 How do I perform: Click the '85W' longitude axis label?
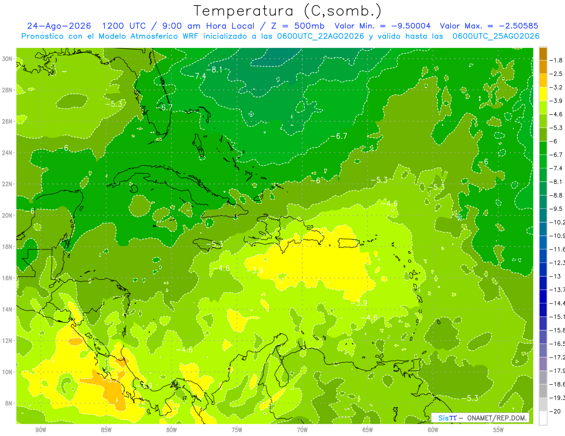click(x=106, y=430)
